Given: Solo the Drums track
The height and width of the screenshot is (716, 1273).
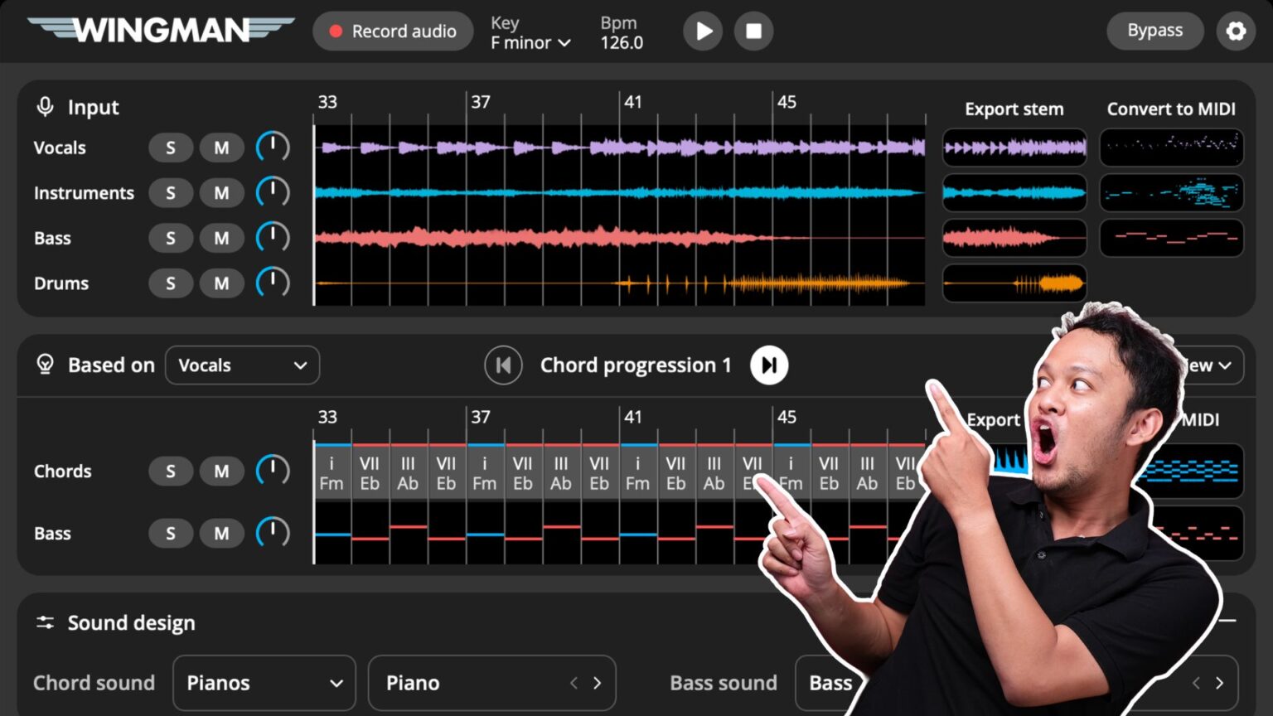Looking at the screenshot, I should 171,283.
